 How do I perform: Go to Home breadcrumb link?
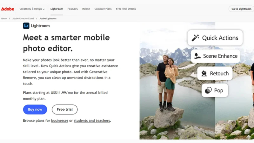coord(4,19)
